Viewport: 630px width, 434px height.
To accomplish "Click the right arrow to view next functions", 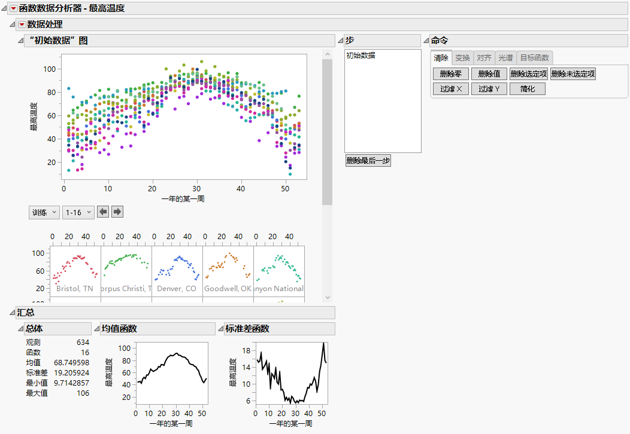I will click(x=117, y=211).
